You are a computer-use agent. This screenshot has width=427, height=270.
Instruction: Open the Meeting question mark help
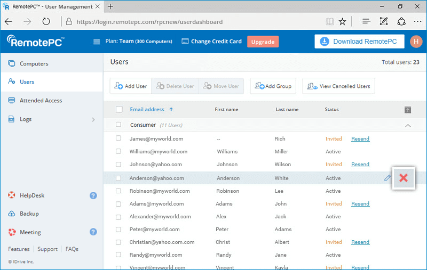93,232
